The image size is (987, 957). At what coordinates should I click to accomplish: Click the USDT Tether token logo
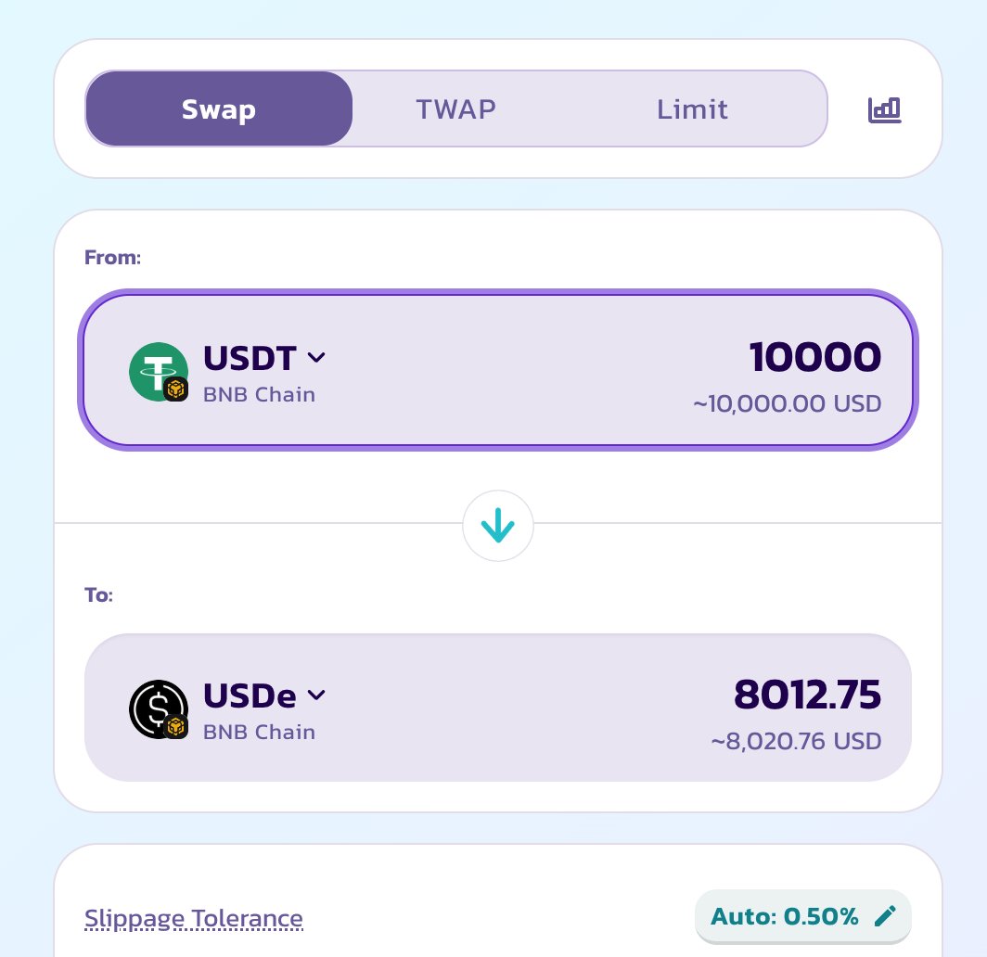point(159,371)
